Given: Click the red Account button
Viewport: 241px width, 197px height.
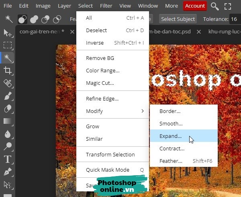Looking at the screenshot, I should click(x=195, y=6).
